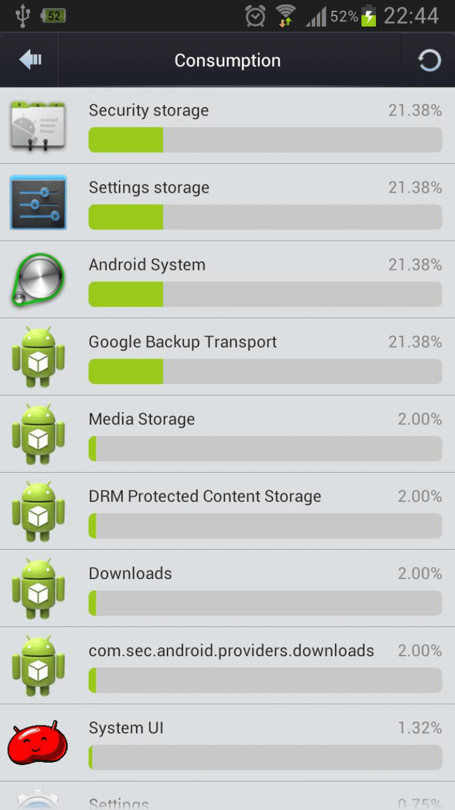Tap the DRM Protected Content Storage icon

coord(38,512)
